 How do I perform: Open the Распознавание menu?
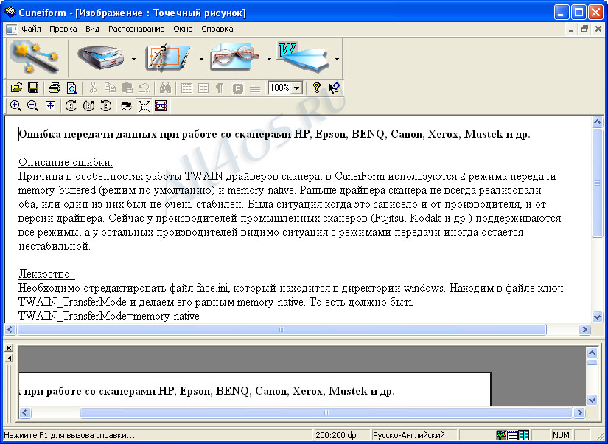point(136,29)
